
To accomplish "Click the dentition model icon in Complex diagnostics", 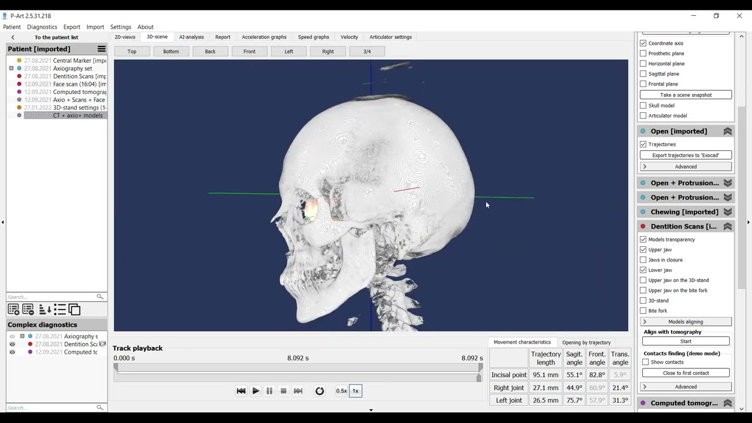I will click(x=102, y=344).
